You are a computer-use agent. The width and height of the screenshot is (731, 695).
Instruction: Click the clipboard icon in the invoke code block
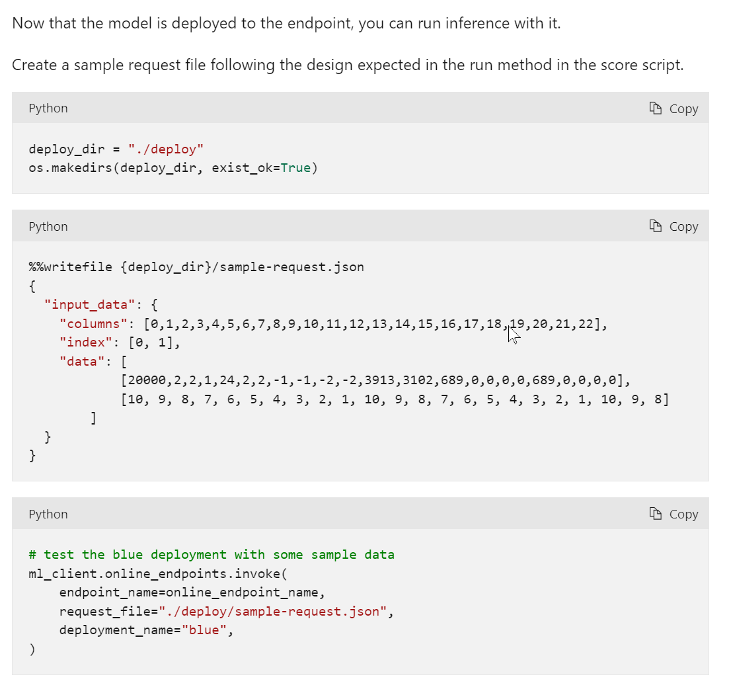[654, 514]
